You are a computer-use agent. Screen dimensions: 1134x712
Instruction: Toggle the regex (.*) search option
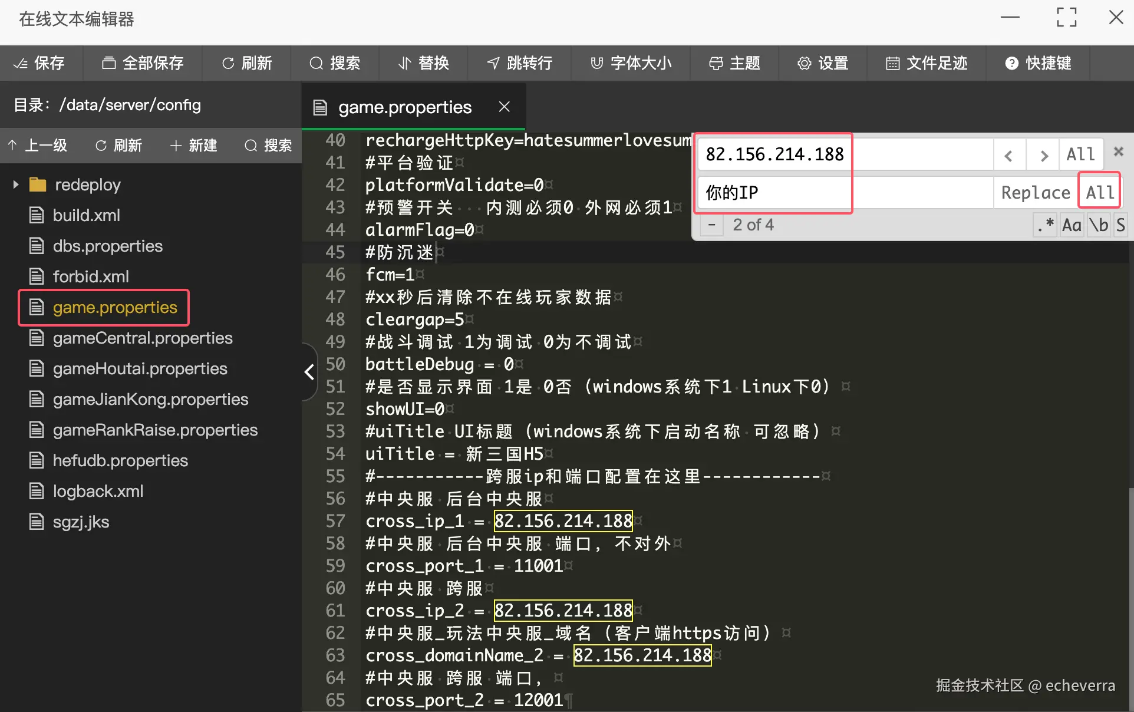1046,225
